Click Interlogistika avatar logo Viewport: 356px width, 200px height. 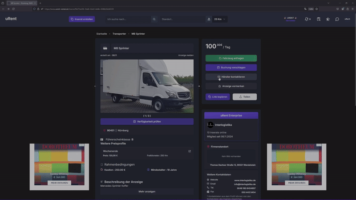pos(210,125)
